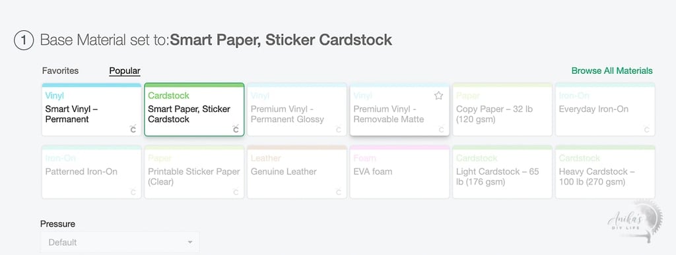Switch to the Favorites tab
Viewport: 676px width, 255px height.
coord(60,71)
